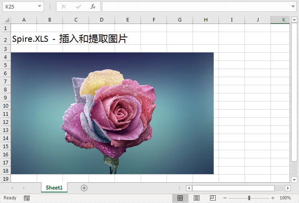Screen dimensions: 299x203
Task: Select column A header
Action: 24,19
